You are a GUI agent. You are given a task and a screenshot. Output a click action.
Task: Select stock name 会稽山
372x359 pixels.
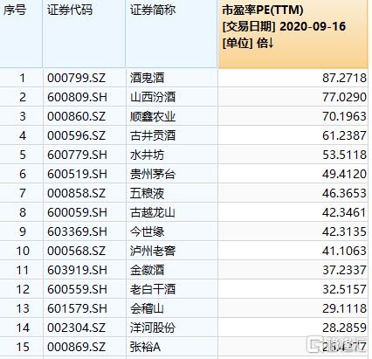[147, 308]
